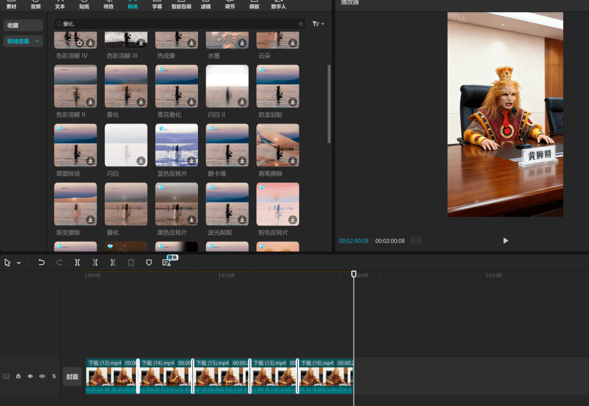Expand the 转场效果 category dropdown

37,41
